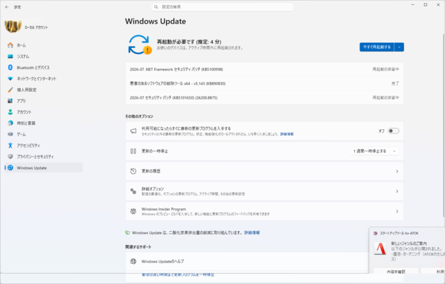Open the ホーム home icon in sidebar
This screenshot has width=445, height=284.
click(10, 45)
